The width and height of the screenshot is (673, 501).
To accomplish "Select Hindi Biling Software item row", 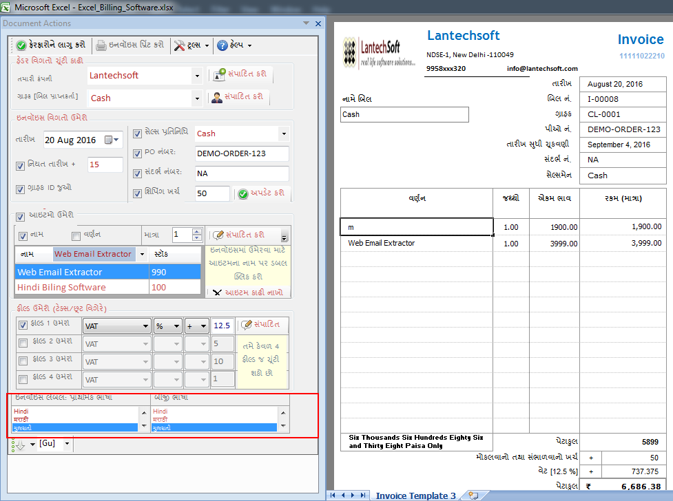I will (x=107, y=288).
